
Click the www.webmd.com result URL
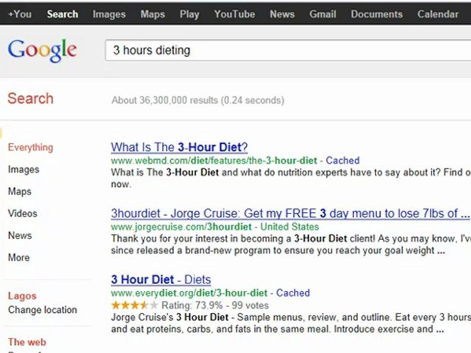pos(214,161)
